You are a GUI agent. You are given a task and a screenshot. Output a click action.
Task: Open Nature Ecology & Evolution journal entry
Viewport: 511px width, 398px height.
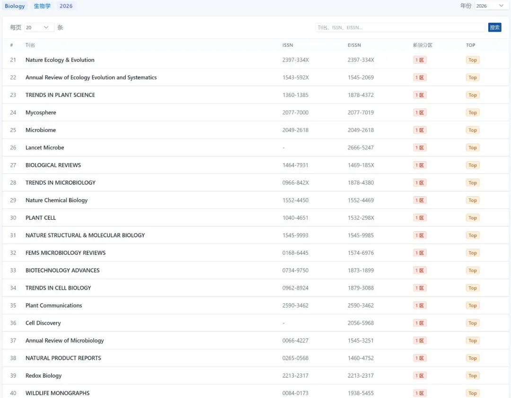[60, 60]
